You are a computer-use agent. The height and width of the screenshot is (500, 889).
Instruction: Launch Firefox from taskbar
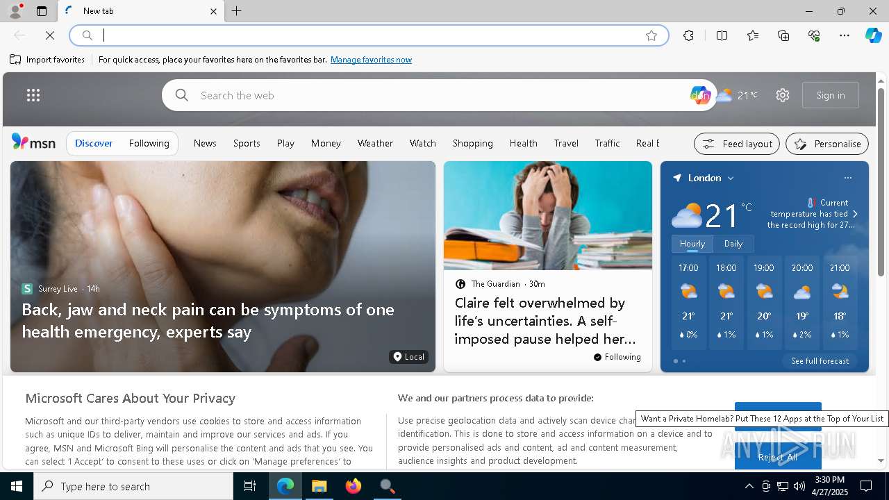354,486
